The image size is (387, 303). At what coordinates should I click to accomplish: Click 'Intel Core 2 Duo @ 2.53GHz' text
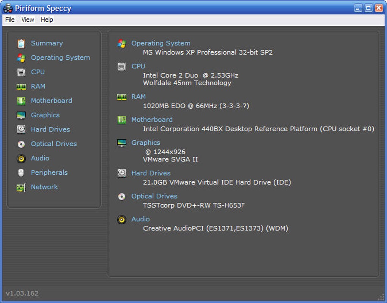click(x=190, y=75)
